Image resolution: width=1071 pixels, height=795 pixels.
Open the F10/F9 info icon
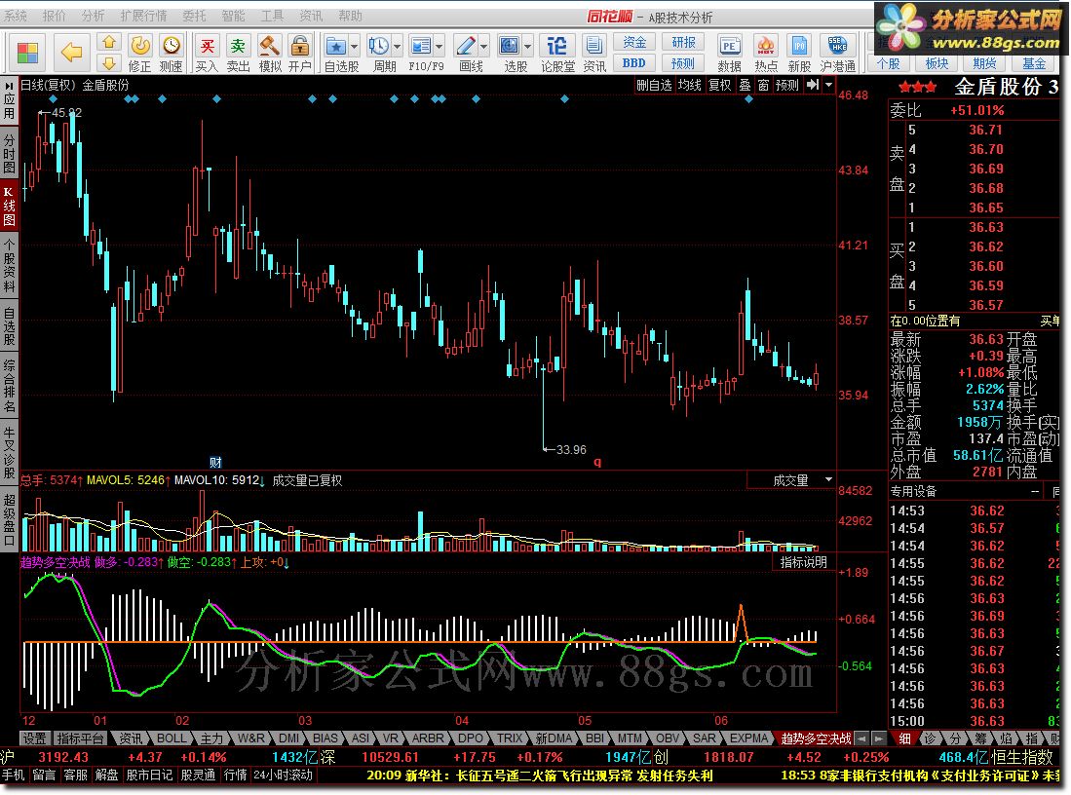tap(421, 46)
